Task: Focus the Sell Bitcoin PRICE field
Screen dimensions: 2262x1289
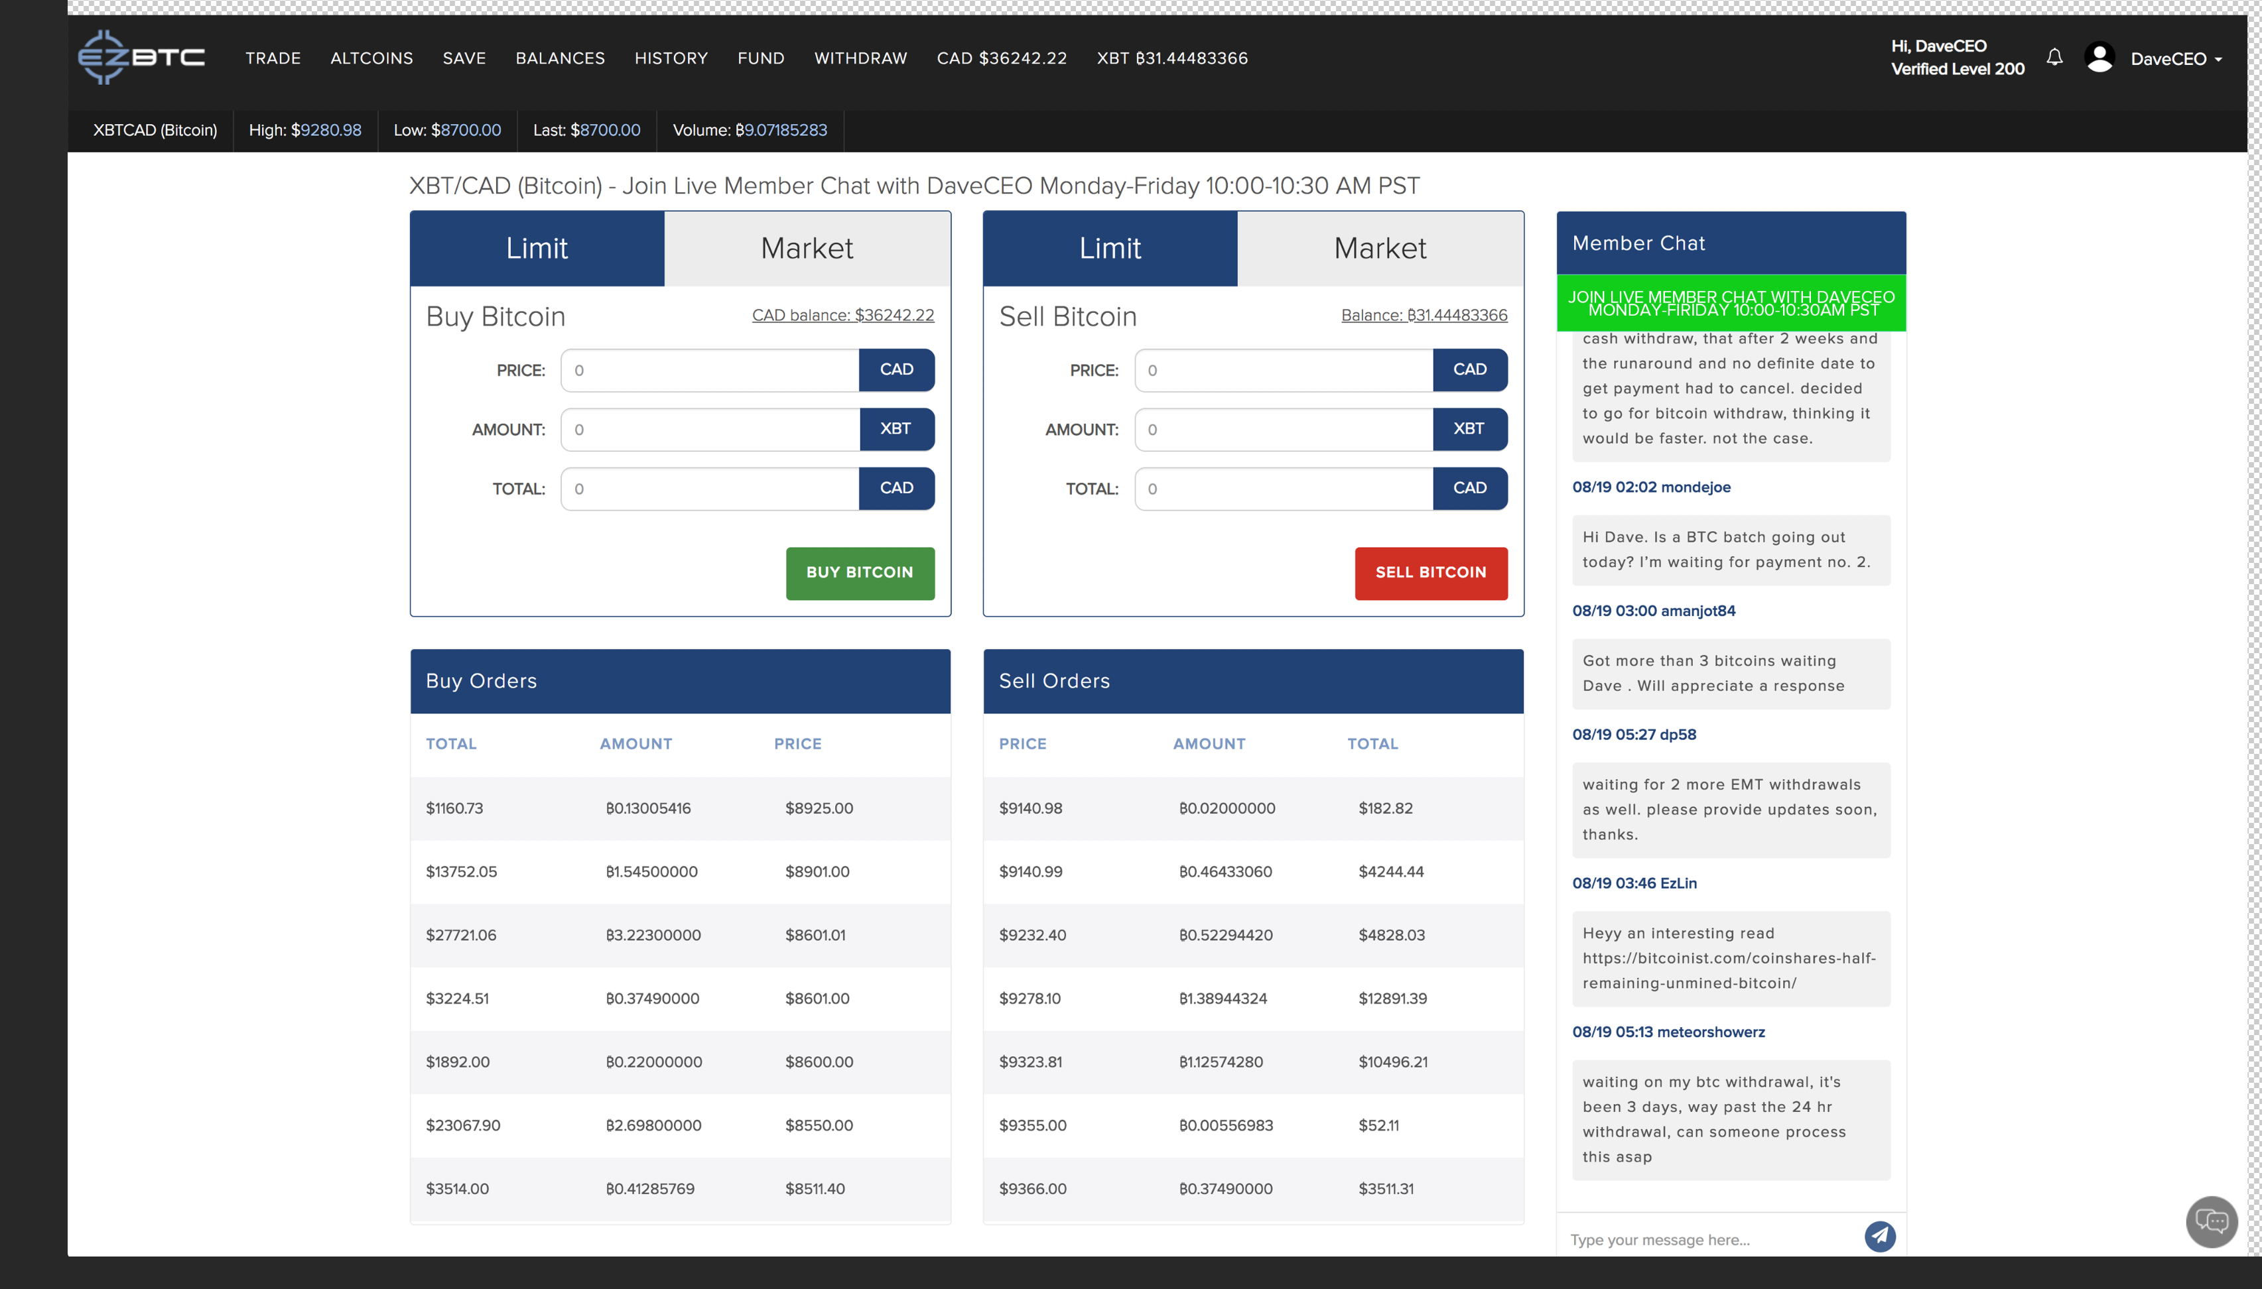Action: tap(1284, 370)
